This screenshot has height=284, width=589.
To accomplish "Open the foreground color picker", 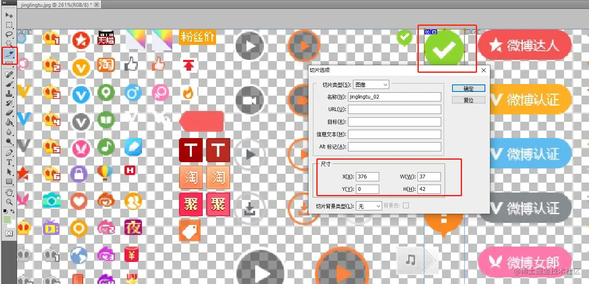I will 7,220.
